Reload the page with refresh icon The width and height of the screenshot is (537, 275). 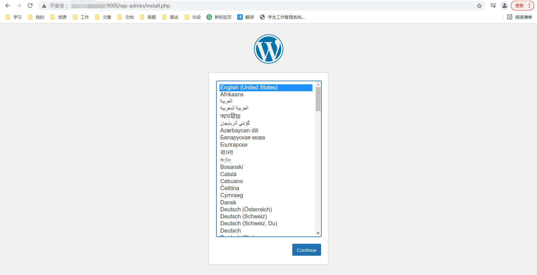30,6
